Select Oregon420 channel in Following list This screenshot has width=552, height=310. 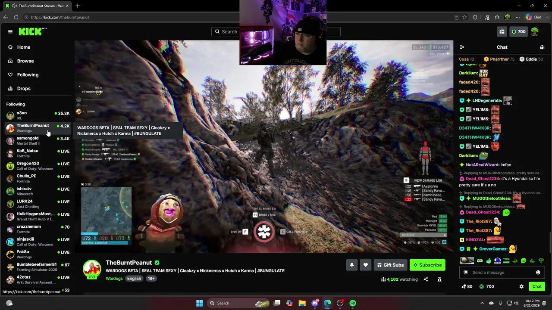(x=38, y=166)
